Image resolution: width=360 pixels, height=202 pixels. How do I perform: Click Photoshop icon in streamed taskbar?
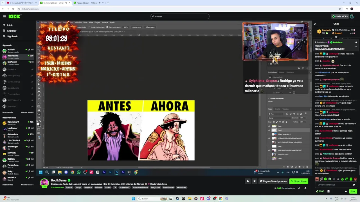point(116,172)
